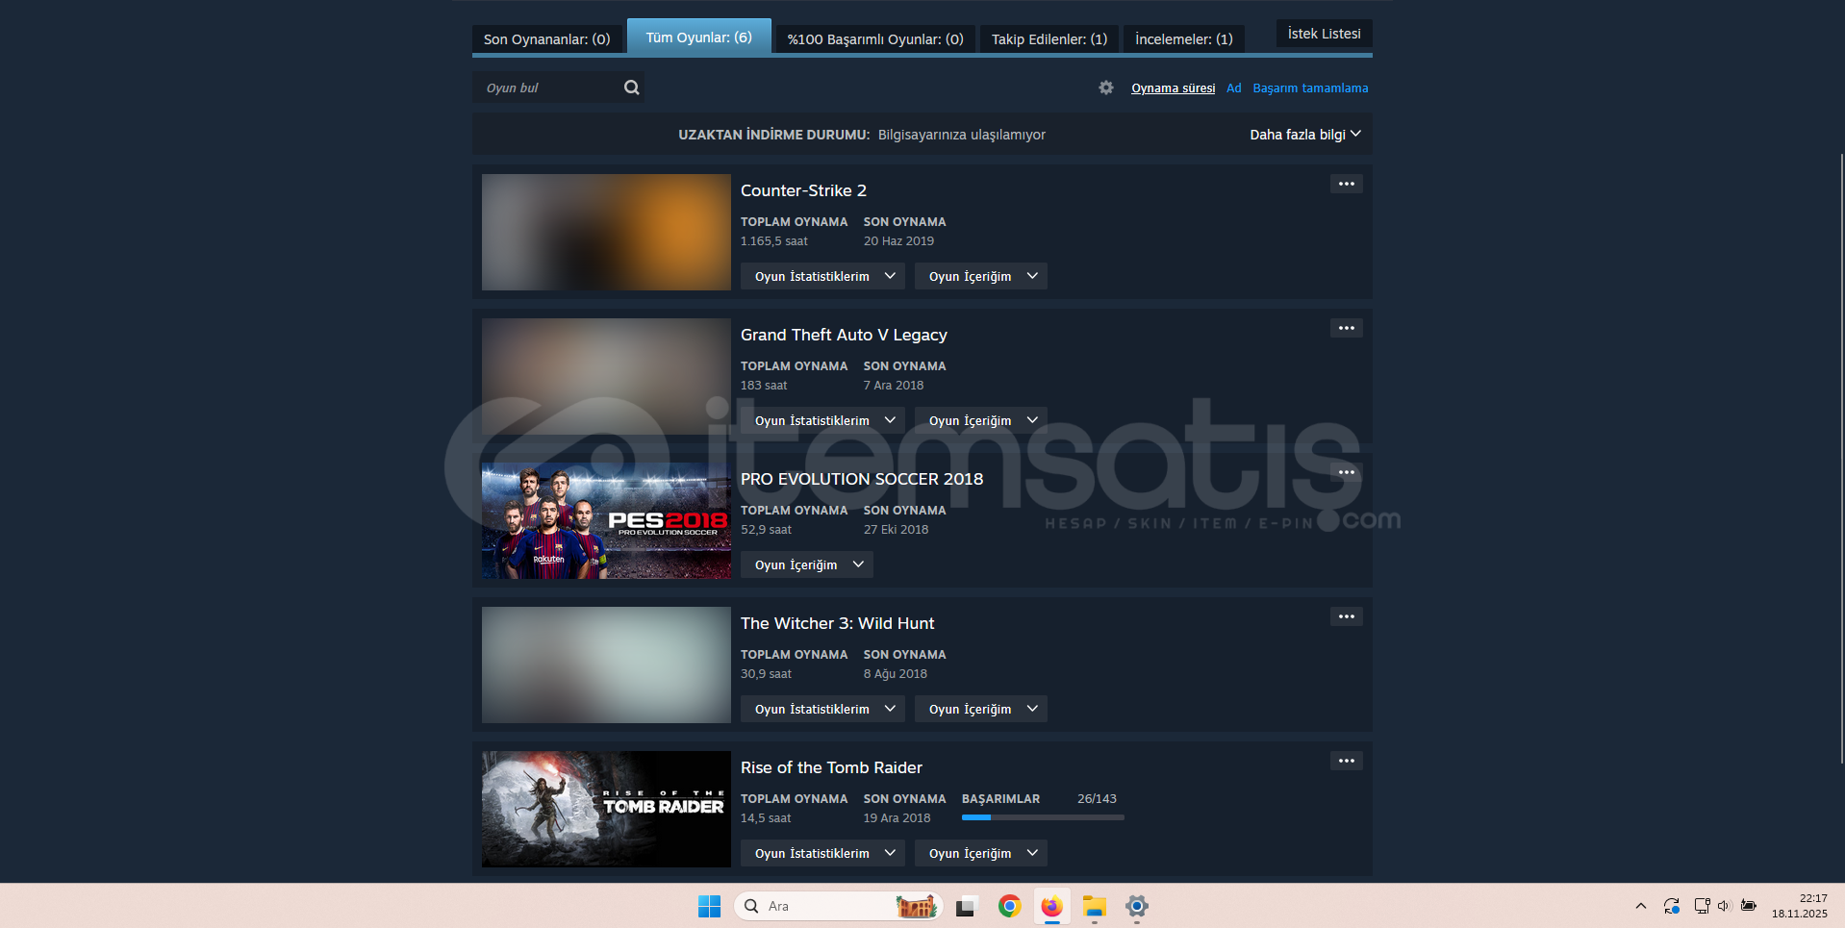This screenshot has height=928, width=1845.
Task: Click the 1.165,5 saat playtime text
Action: pyautogui.click(x=774, y=241)
